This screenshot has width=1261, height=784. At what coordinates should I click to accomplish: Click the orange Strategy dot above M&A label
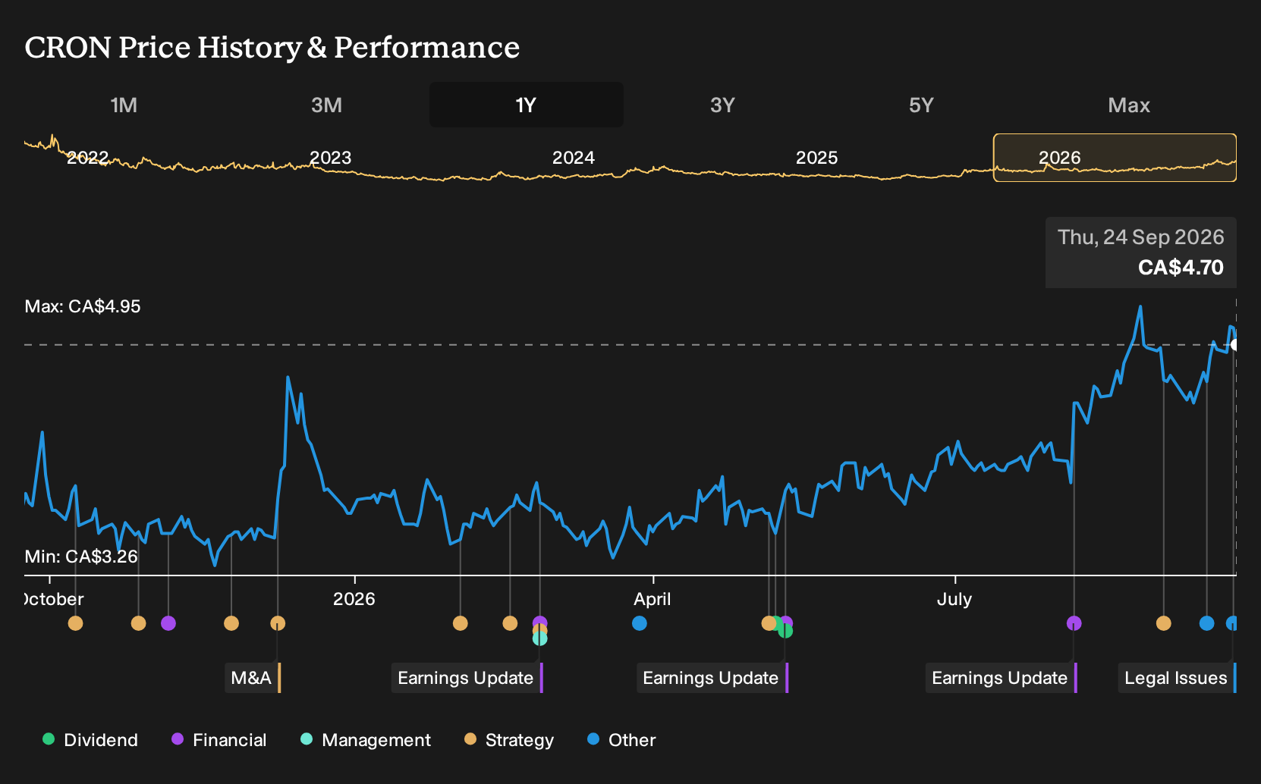coord(278,623)
